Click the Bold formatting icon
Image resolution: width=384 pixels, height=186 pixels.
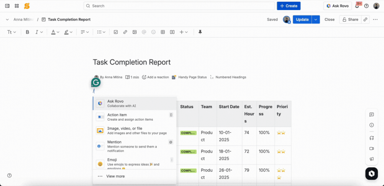pyautogui.click(x=27, y=32)
